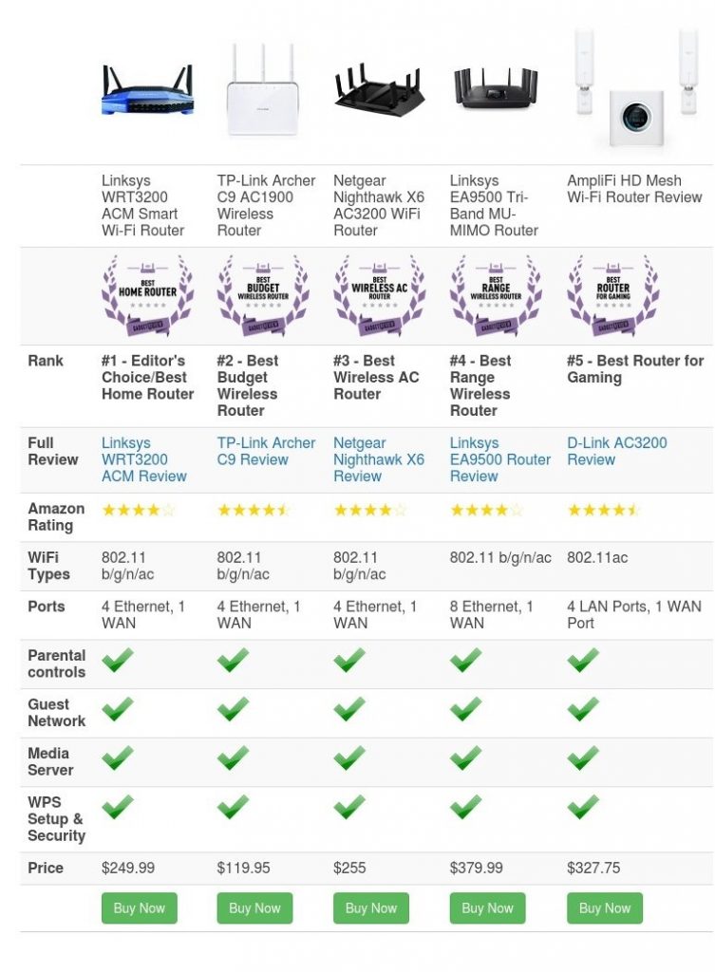Viewport: 715px width, 972px height.
Task: Open the blue Linksys WRT3200 router image
Action: (147, 90)
